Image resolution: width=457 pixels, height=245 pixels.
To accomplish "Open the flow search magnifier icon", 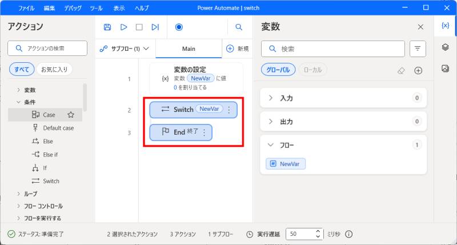I will (239, 27).
